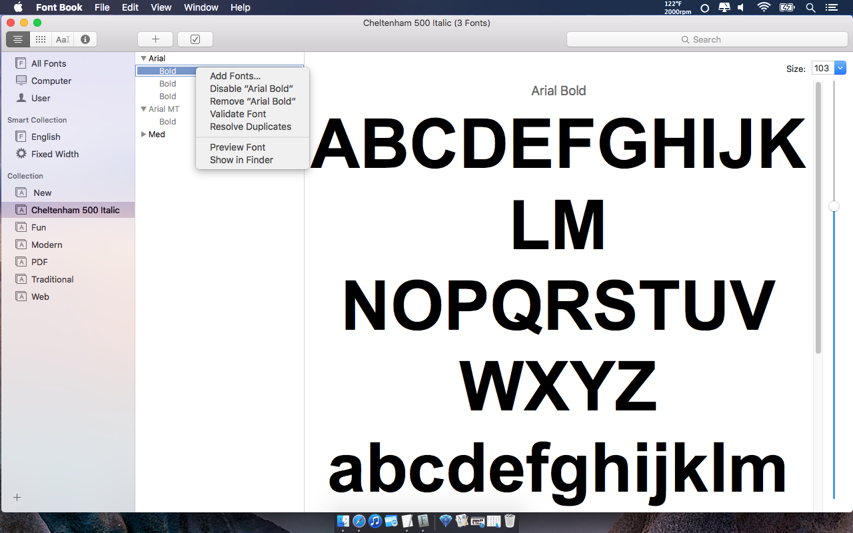The width and height of the screenshot is (853, 533).
Task: Choose Disable “Arial Bold” in context menu
Action: (x=253, y=89)
